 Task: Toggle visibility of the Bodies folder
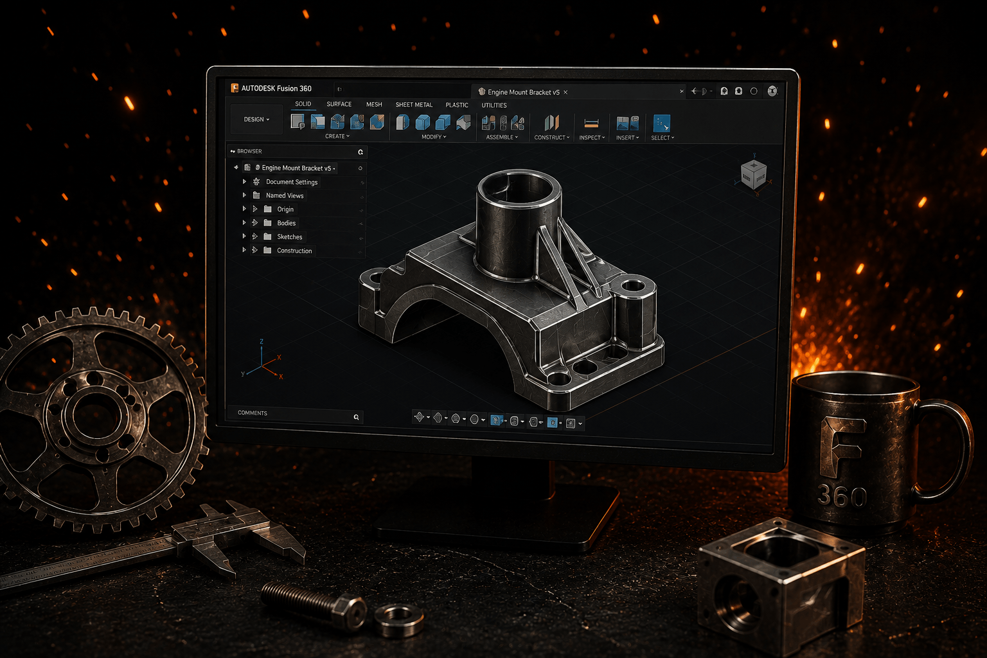pyautogui.click(x=360, y=224)
